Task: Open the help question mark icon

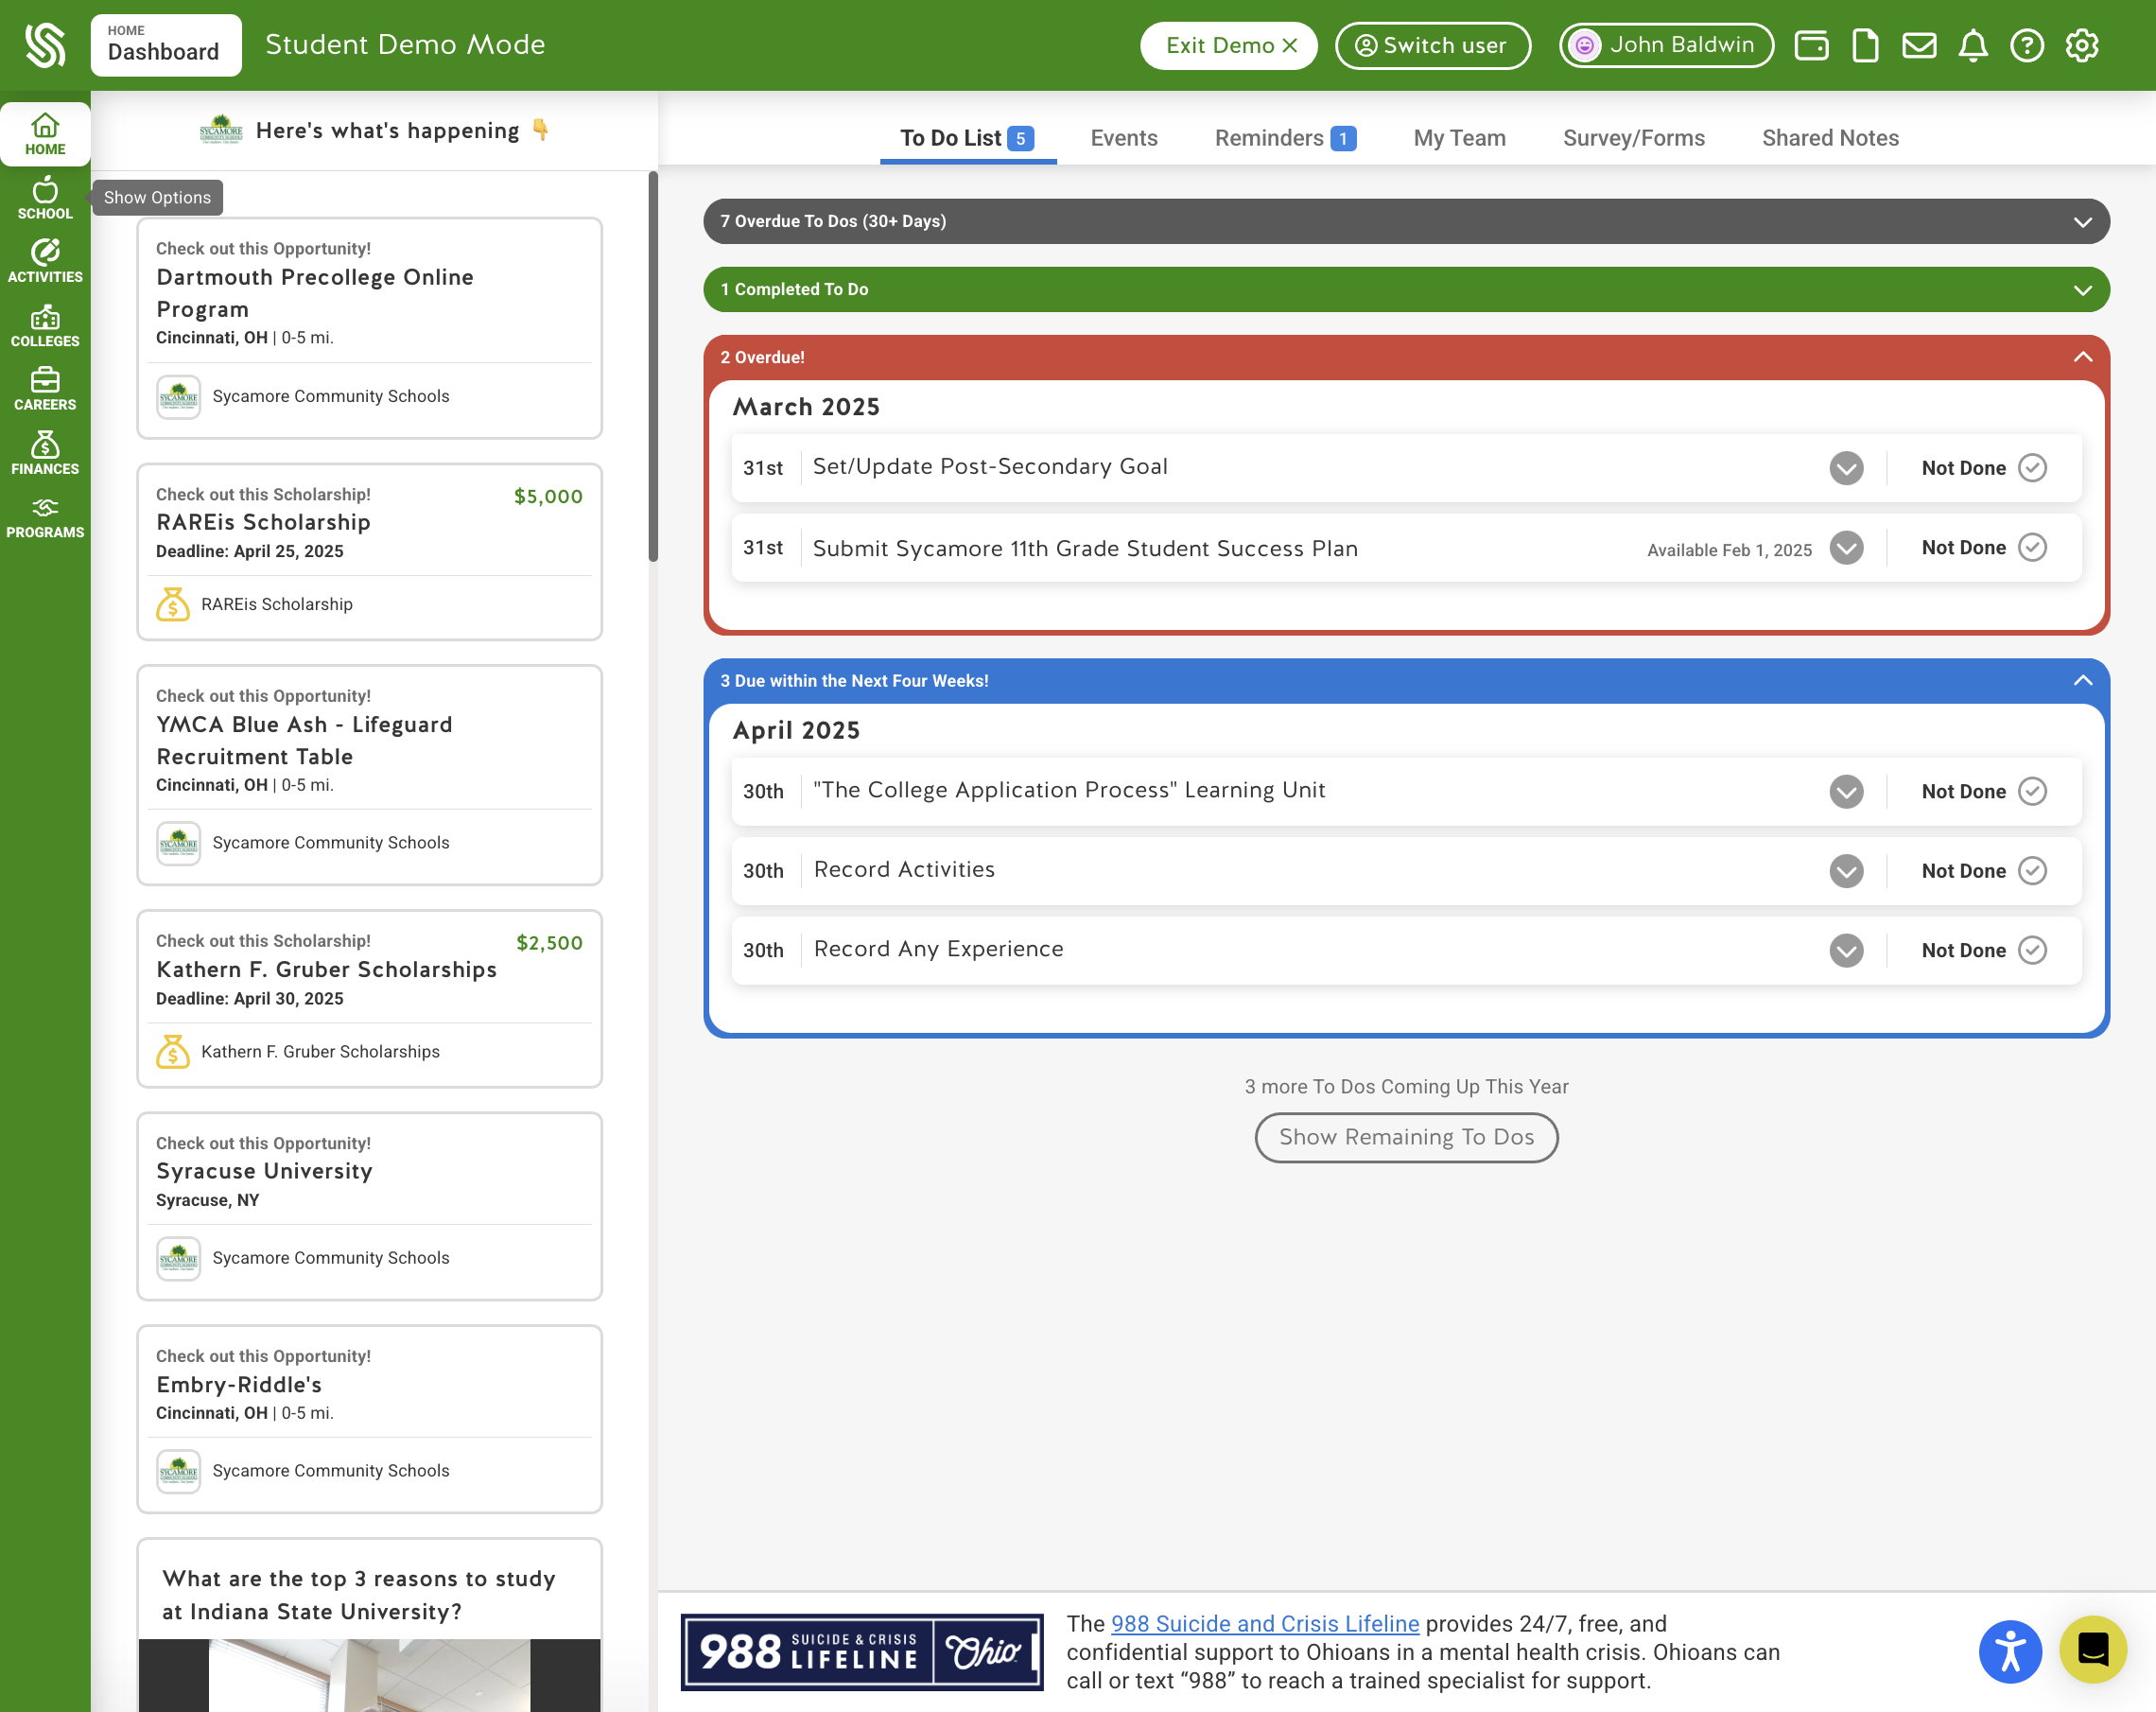Action: tap(2027, 45)
